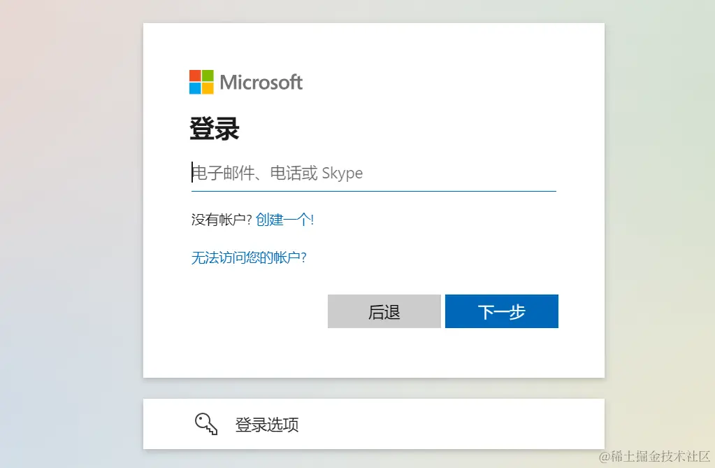Select 登录选项 to view sign-in options
The width and height of the screenshot is (715, 468).
tap(266, 424)
